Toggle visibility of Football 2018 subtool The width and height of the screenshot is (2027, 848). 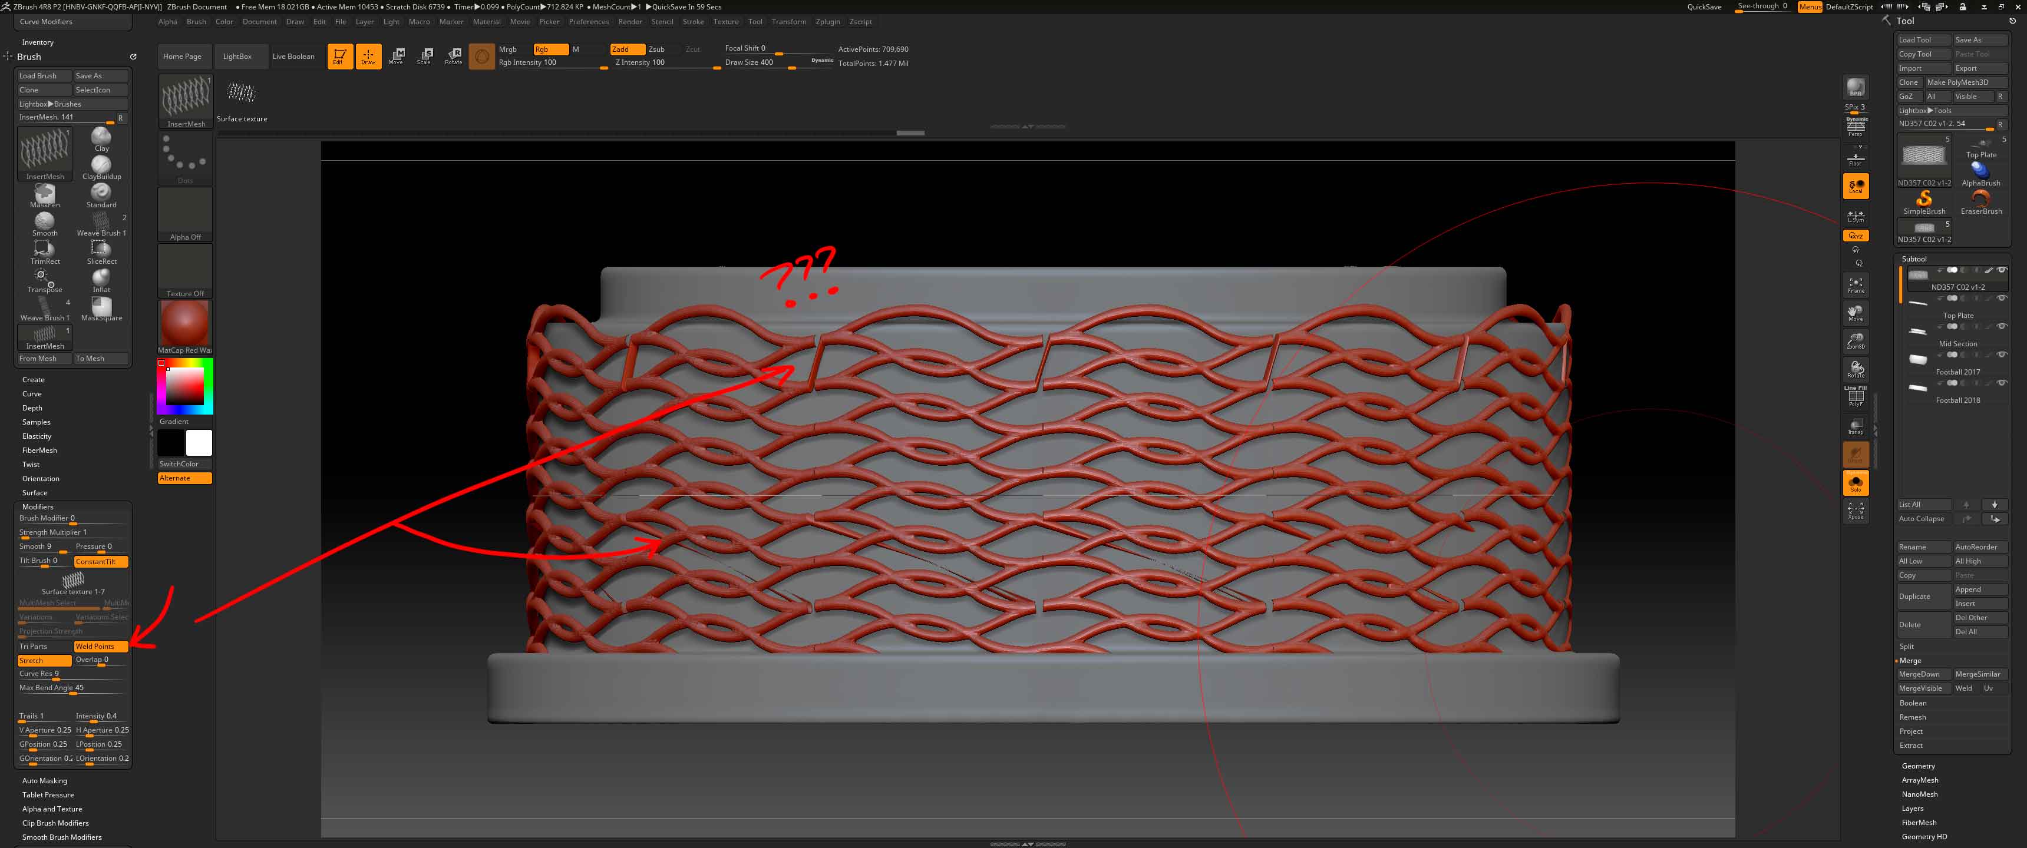point(2002,383)
